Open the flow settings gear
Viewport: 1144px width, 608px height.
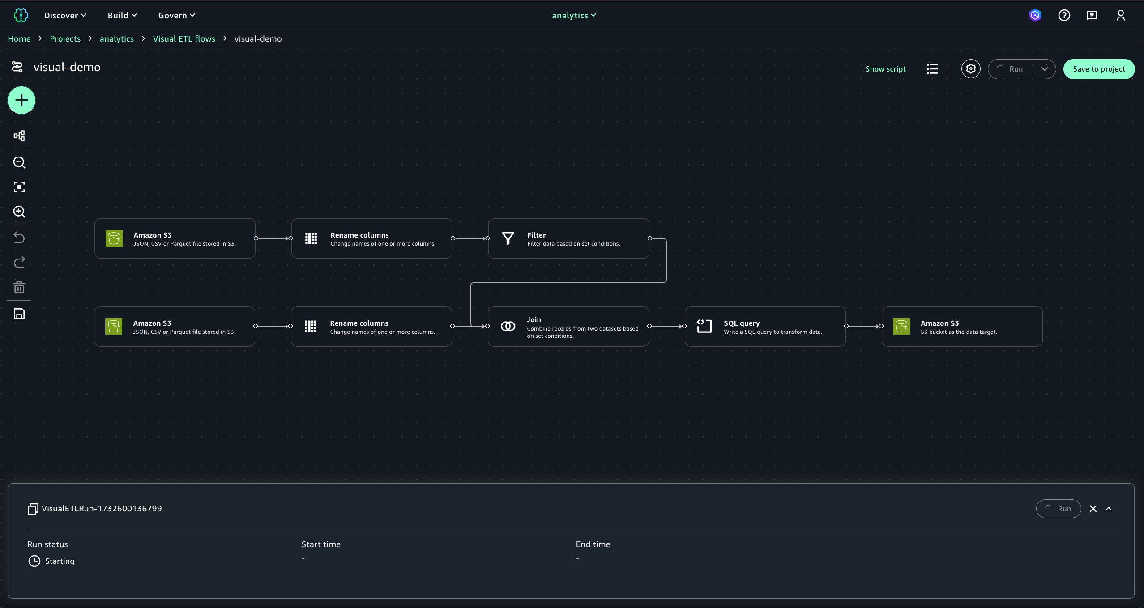(x=970, y=69)
